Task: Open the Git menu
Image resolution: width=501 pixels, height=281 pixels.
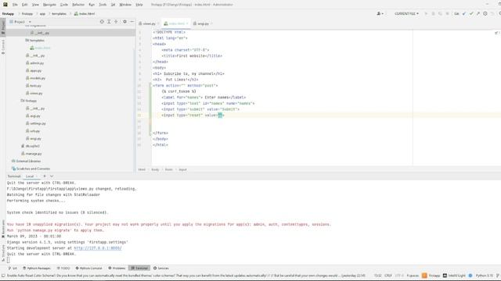Action: 113,5
